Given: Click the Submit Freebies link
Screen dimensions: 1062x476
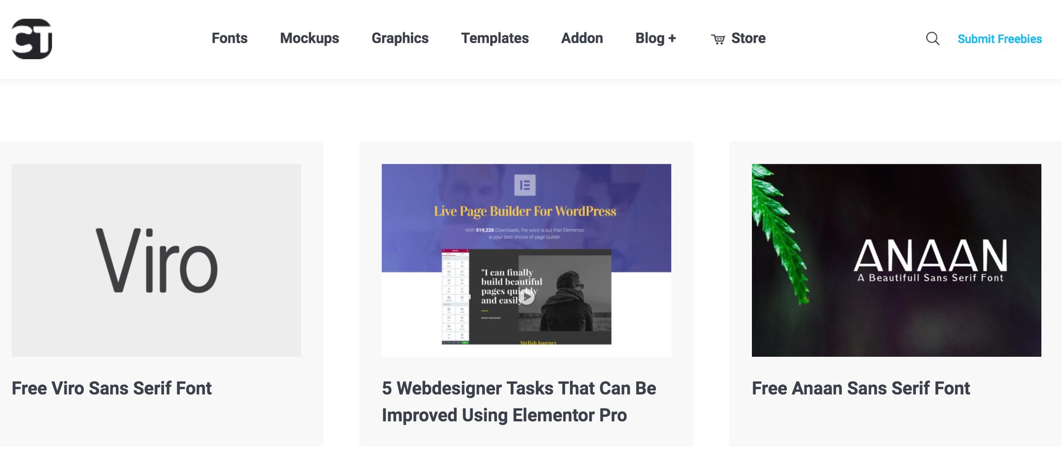Looking at the screenshot, I should pyautogui.click(x=999, y=39).
